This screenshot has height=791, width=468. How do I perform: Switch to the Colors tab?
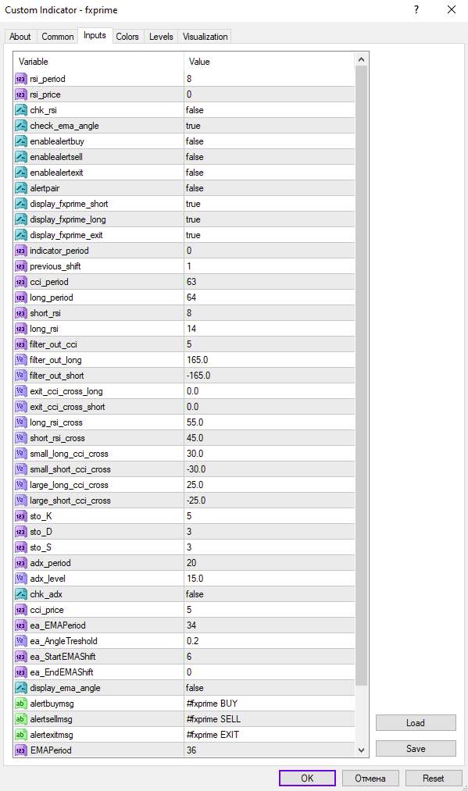[127, 37]
